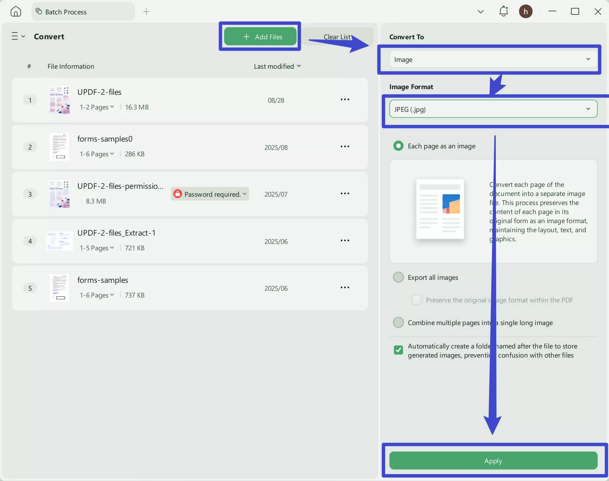The width and height of the screenshot is (609, 481).
Task: Uncheck automatically create folder option
Action: [398, 350]
